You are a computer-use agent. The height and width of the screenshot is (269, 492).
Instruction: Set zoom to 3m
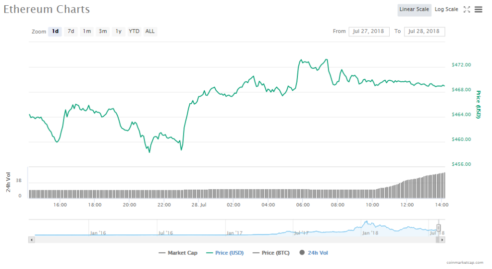click(x=102, y=32)
